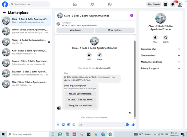Screen dimensions: 187x137
Task: Send a thumbs-up like
Action: 133,125
